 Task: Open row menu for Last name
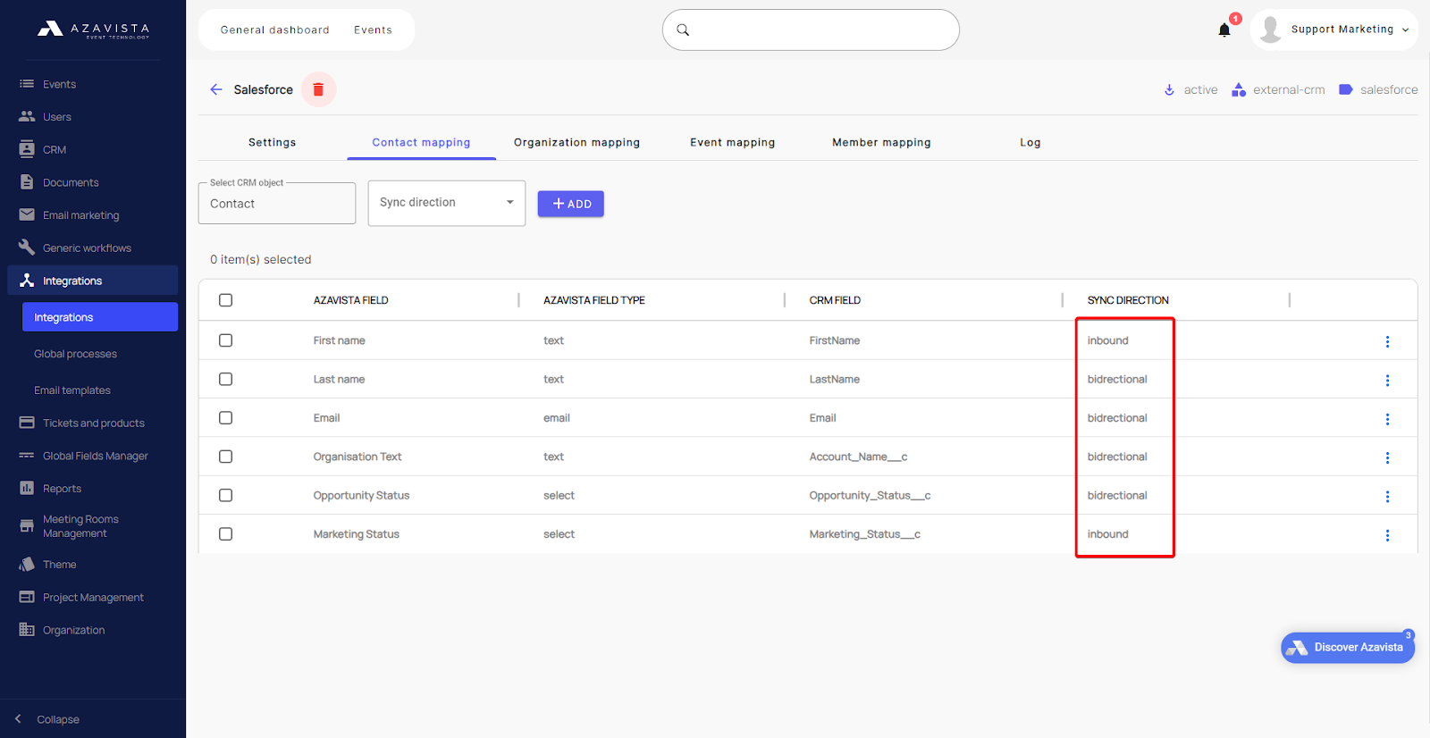tap(1387, 380)
